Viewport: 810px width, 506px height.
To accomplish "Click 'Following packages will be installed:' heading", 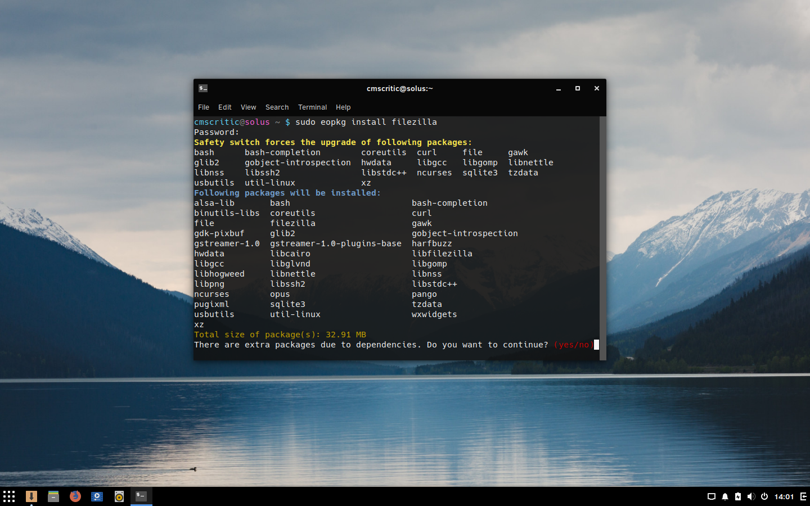I will [x=287, y=193].
